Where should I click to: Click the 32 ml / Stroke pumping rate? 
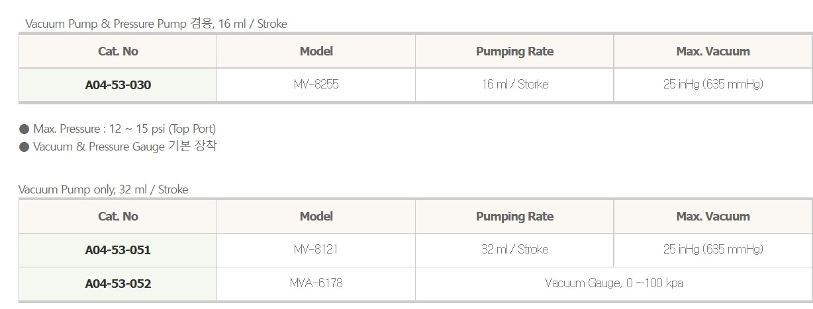point(514,250)
